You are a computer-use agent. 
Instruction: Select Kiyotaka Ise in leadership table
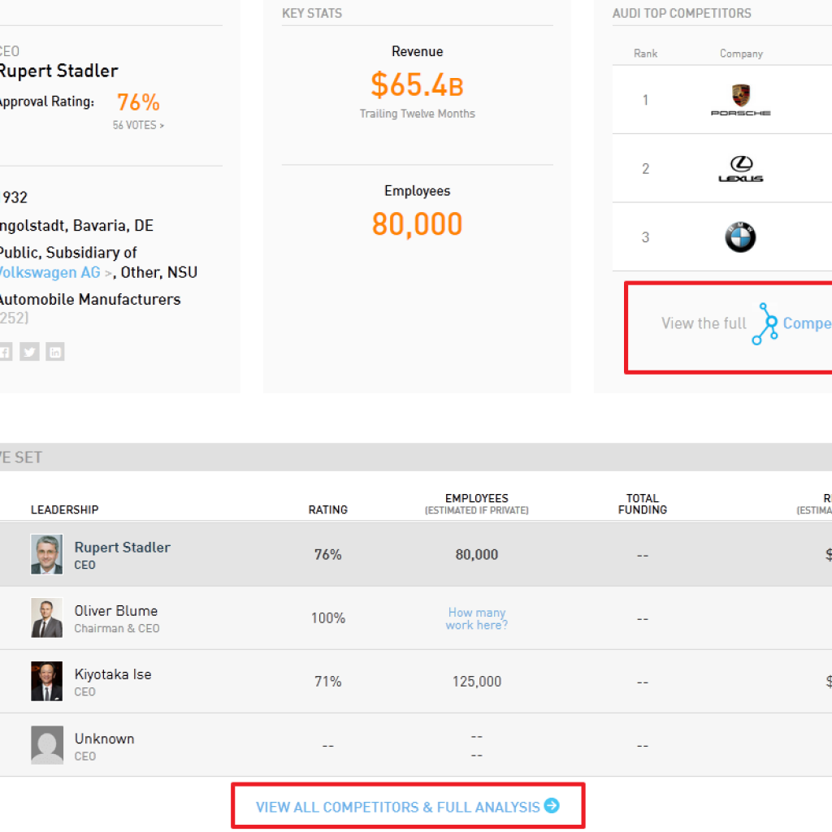point(113,674)
